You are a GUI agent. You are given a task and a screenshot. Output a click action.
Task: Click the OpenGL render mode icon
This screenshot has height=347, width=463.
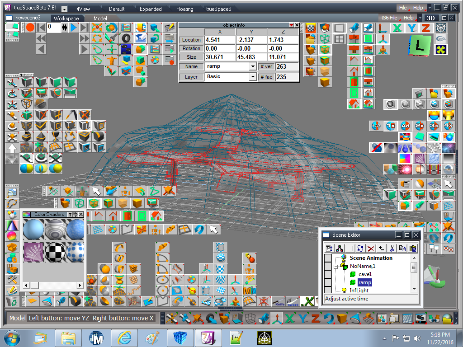441,39
